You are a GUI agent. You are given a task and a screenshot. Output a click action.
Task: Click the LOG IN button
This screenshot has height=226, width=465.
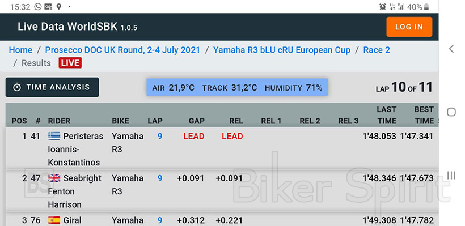(x=409, y=27)
